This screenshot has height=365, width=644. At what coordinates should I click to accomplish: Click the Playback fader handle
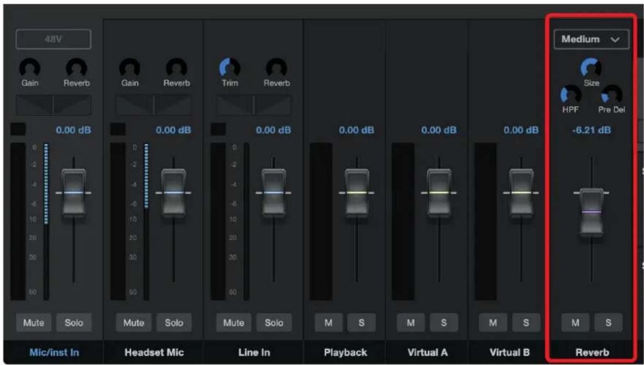pyautogui.click(x=357, y=193)
